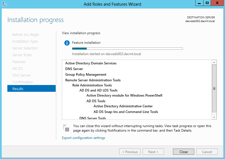Select Role Administration Tools row
225x159 pixels.
pyautogui.click(x=92, y=85)
